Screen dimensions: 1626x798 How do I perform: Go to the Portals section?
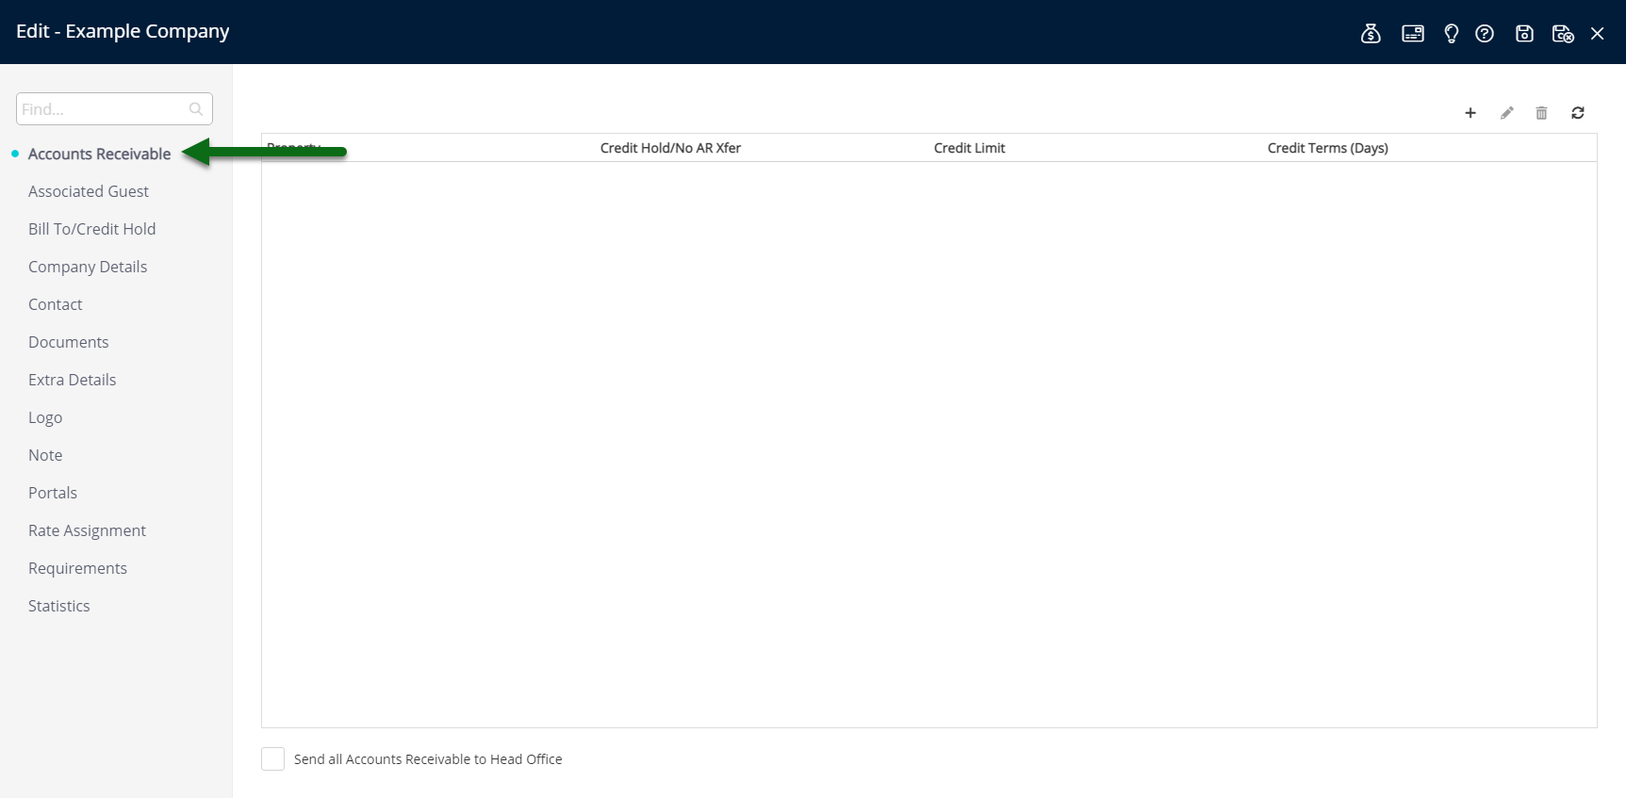click(53, 493)
